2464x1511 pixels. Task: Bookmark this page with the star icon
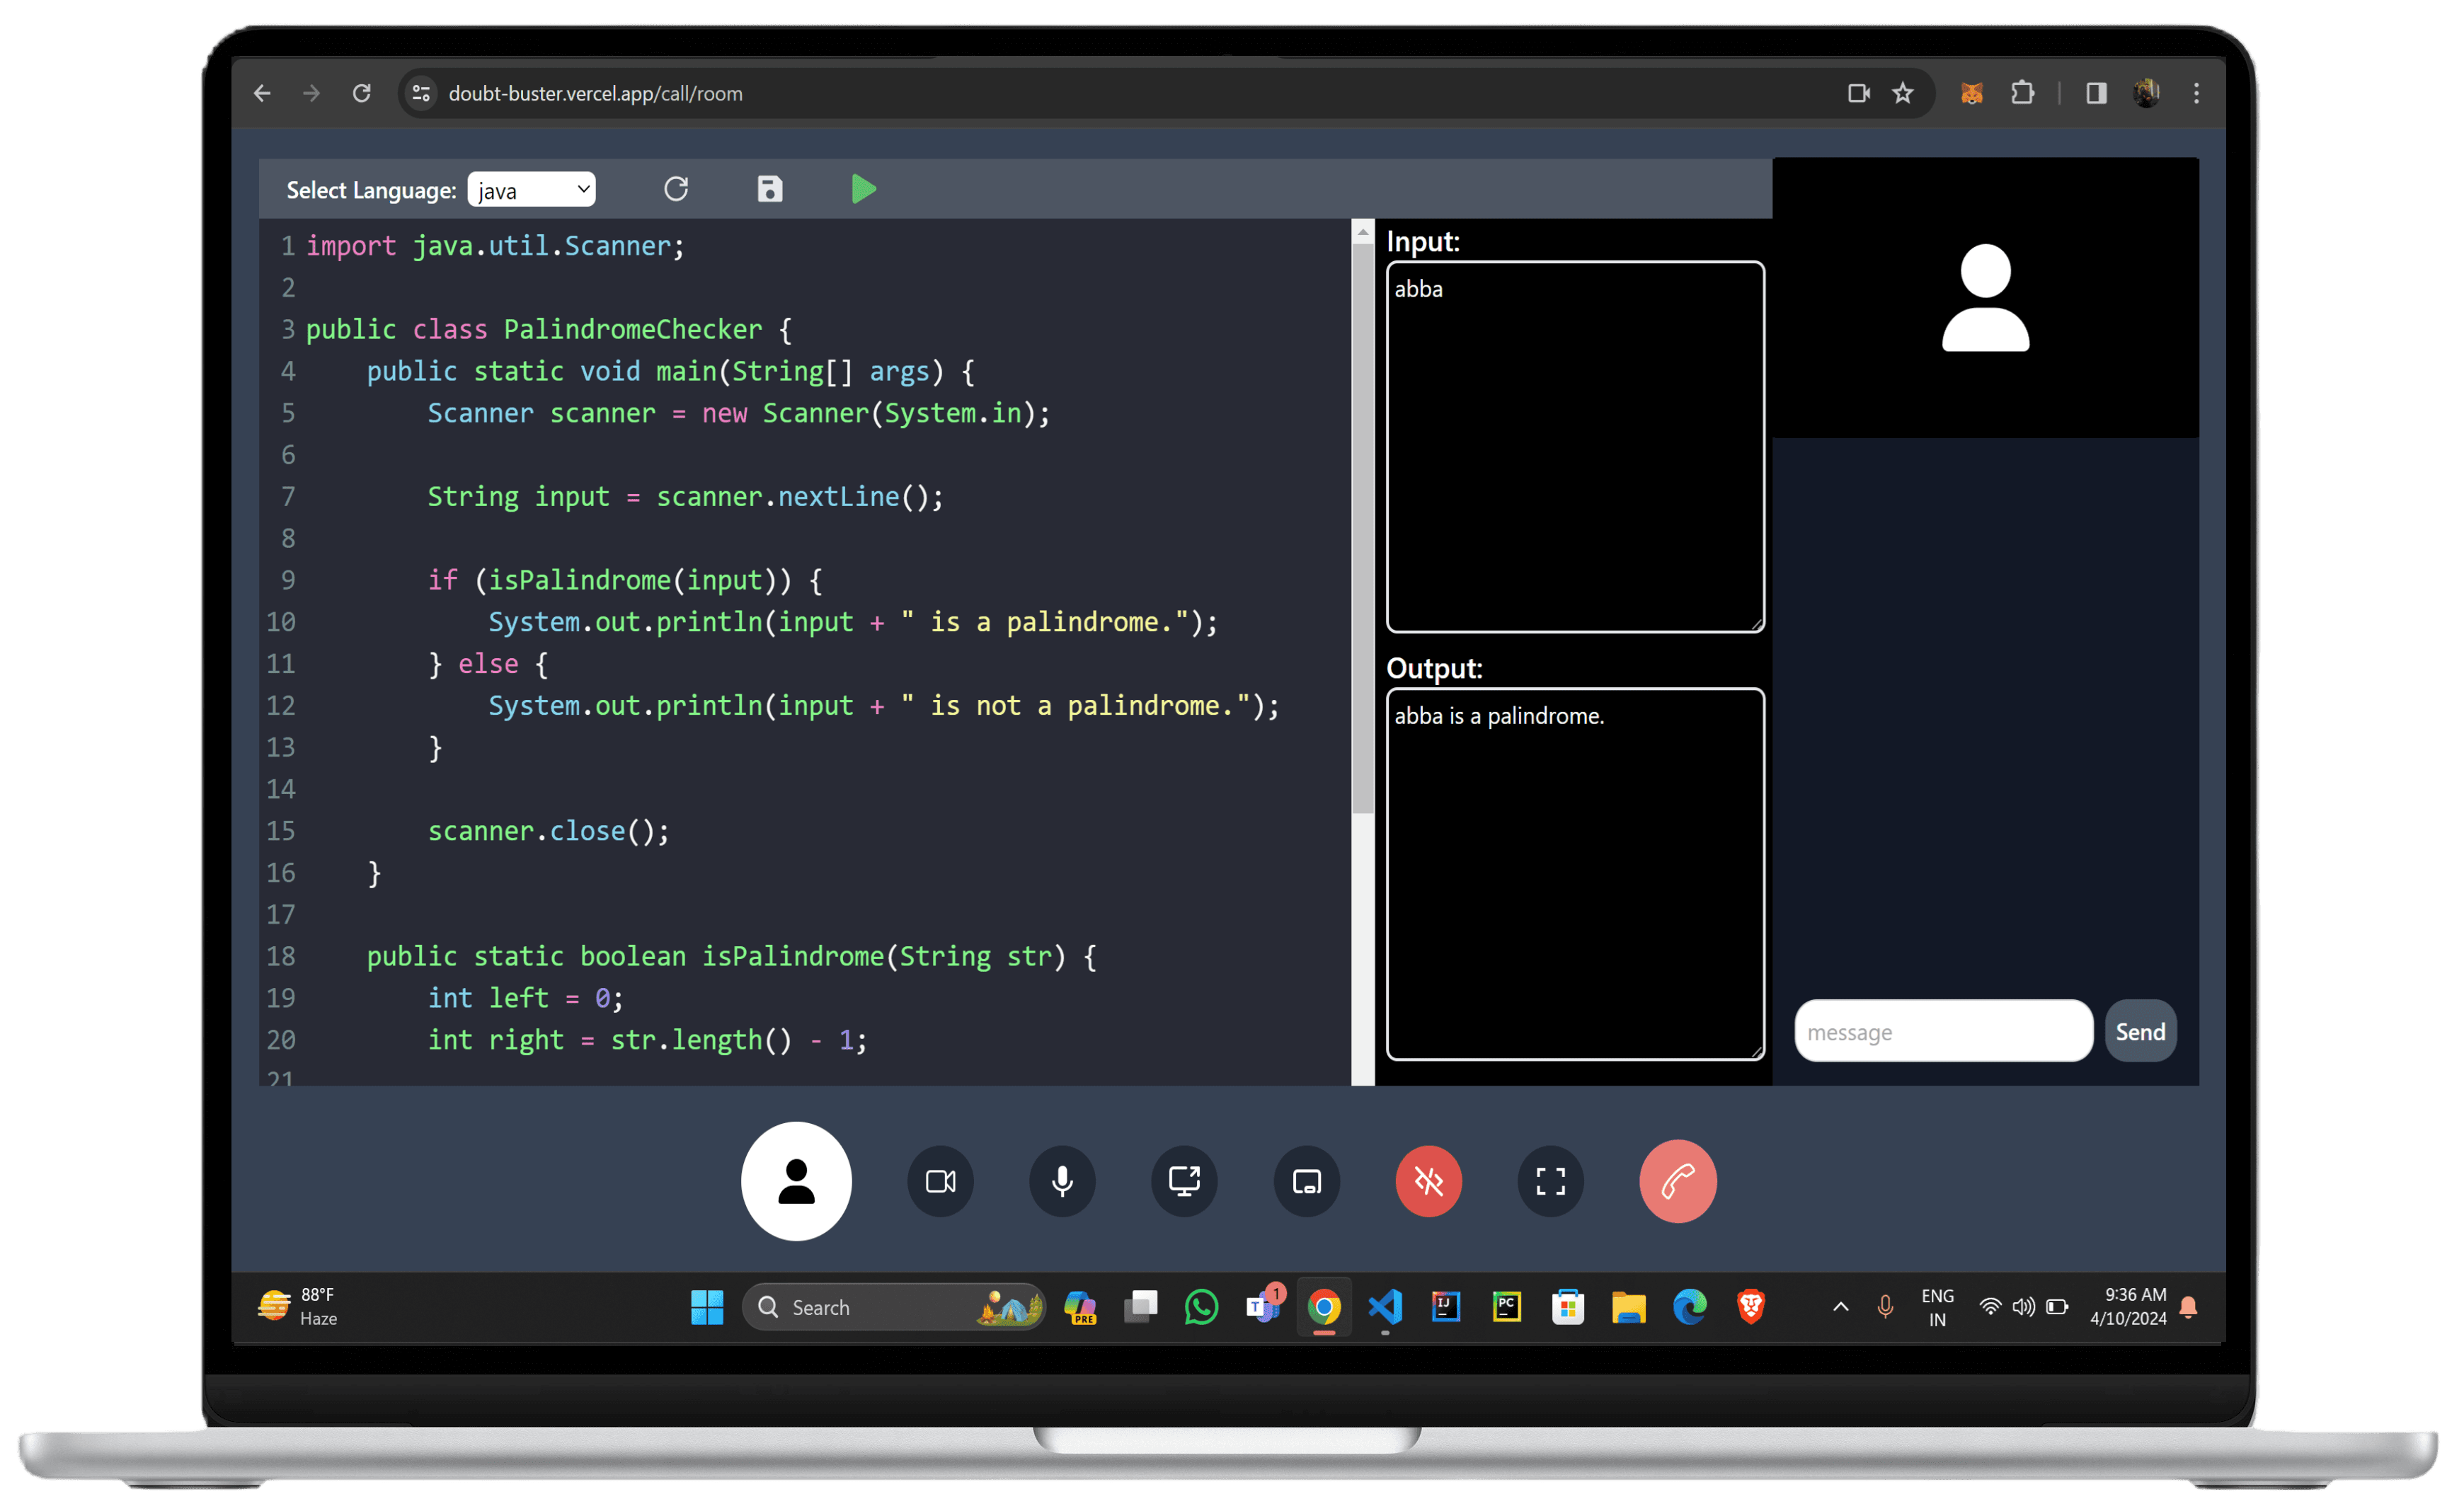pos(1902,93)
